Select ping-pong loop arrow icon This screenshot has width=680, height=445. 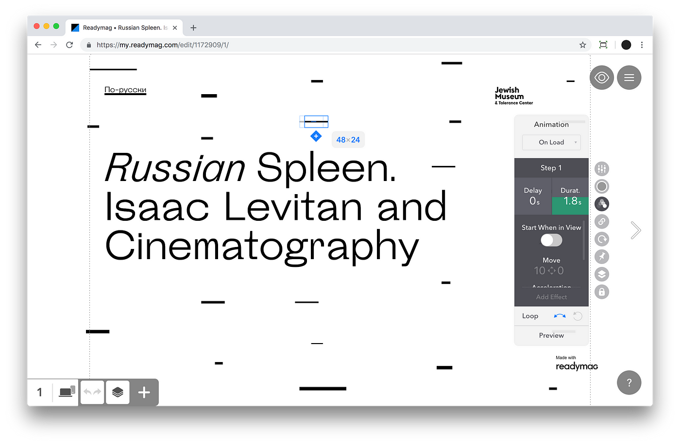(560, 316)
